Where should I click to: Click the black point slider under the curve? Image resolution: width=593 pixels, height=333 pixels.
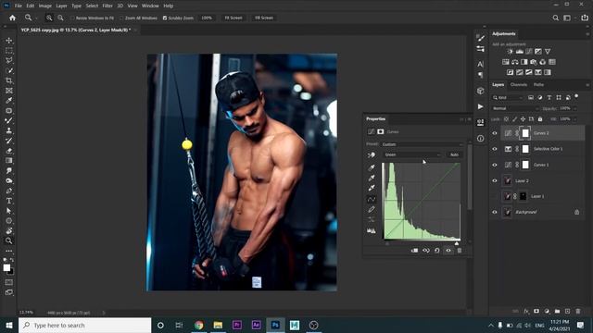click(387, 243)
